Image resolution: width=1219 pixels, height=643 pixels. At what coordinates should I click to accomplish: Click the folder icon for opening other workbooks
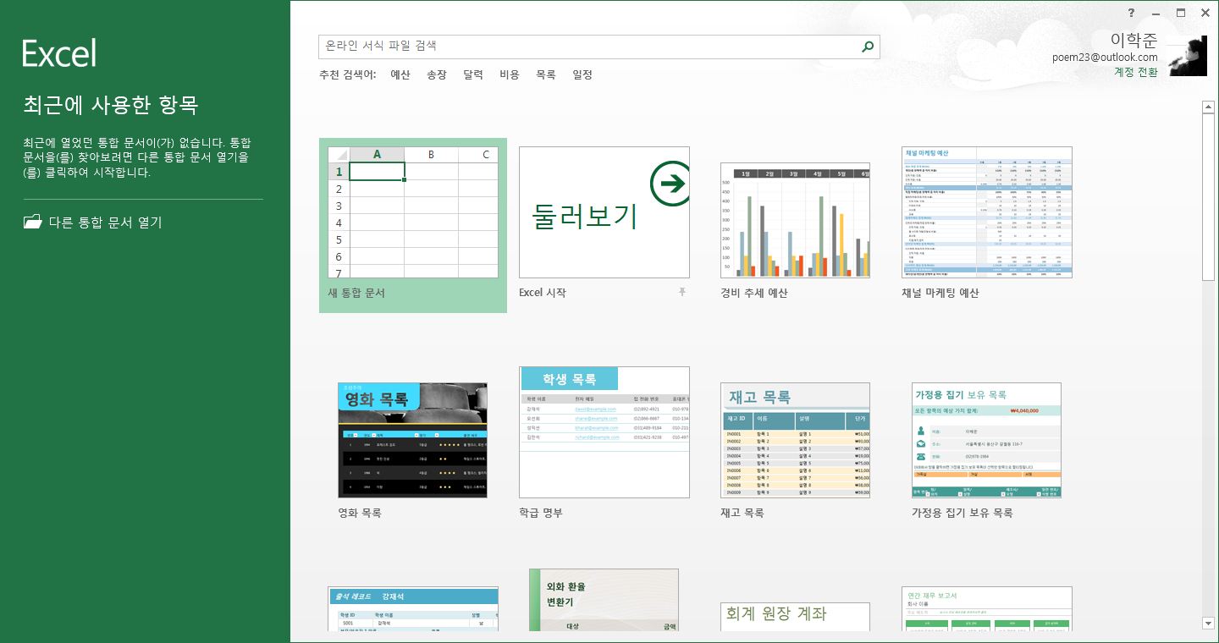pos(32,223)
